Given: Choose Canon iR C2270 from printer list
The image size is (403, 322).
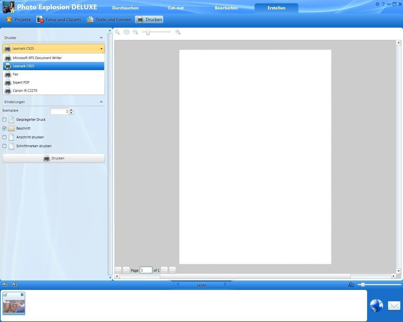Looking at the screenshot, I should [x=25, y=91].
